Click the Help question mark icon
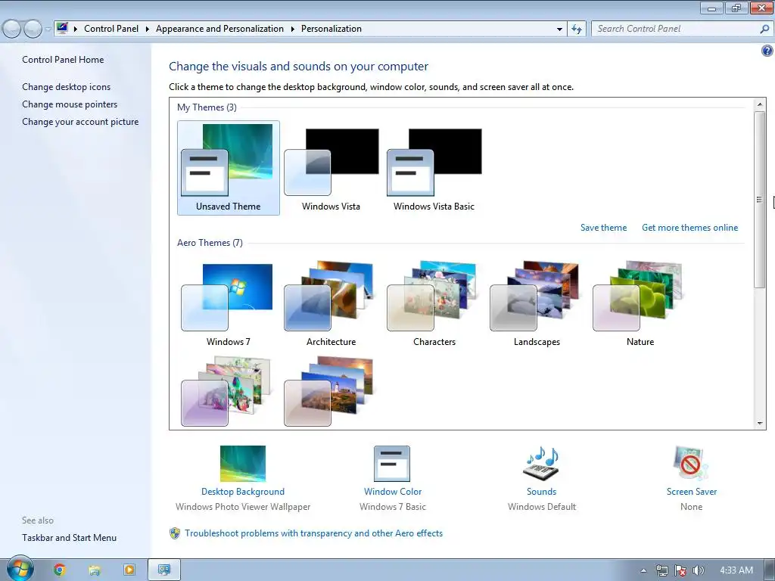 pos(767,51)
